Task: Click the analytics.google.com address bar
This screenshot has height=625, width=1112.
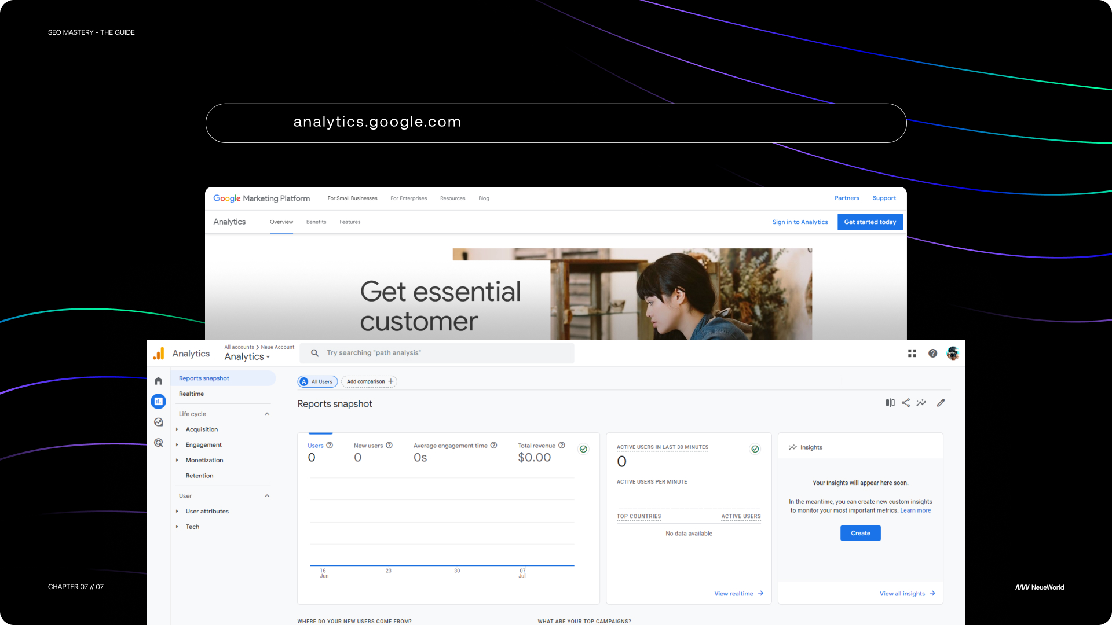Action: click(556, 123)
